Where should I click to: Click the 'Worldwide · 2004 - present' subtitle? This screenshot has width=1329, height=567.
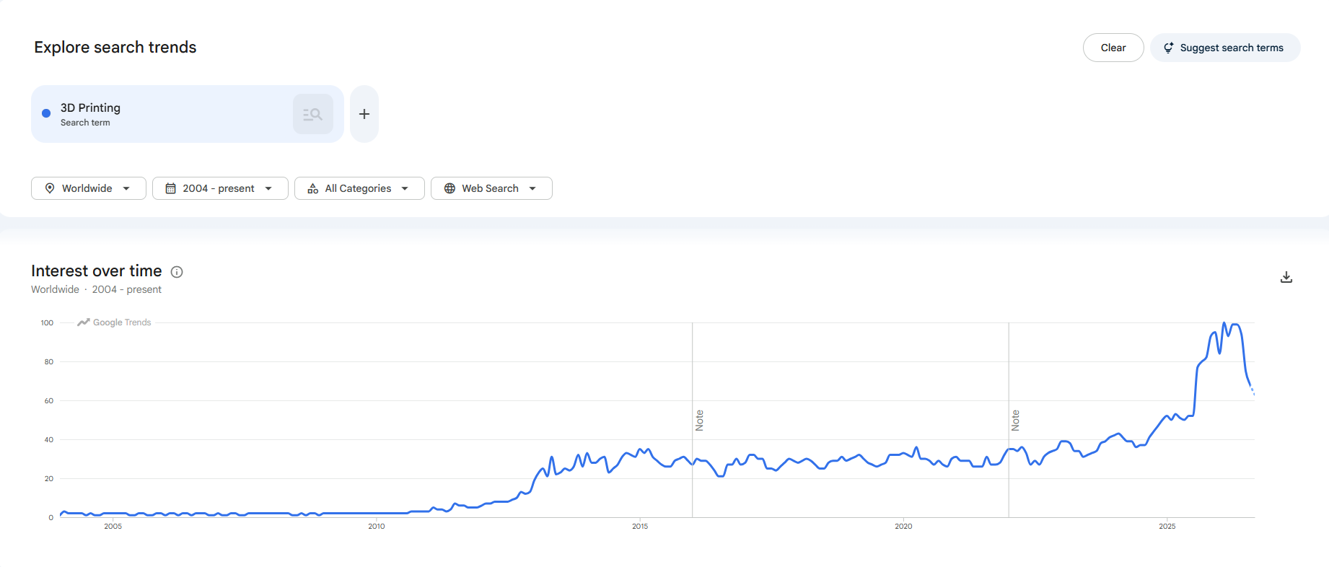pyautogui.click(x=96, y=289)
